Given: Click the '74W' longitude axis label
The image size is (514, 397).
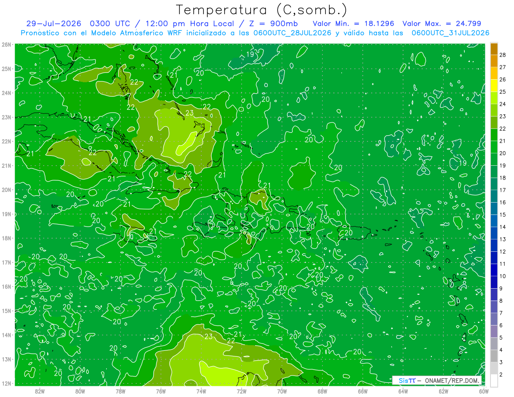Looking at the screenshot, I should (201, 391).
